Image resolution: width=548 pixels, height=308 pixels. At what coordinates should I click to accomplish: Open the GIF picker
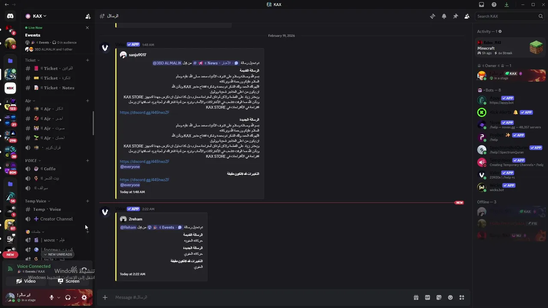427,298
